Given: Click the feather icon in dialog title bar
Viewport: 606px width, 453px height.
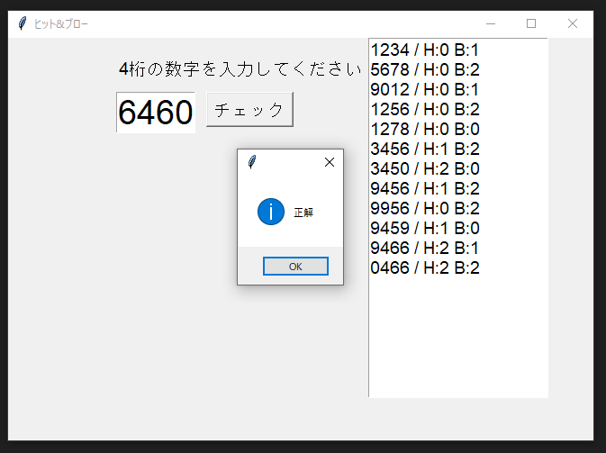Looking at the screenshot, I should [x=252, y=162].
